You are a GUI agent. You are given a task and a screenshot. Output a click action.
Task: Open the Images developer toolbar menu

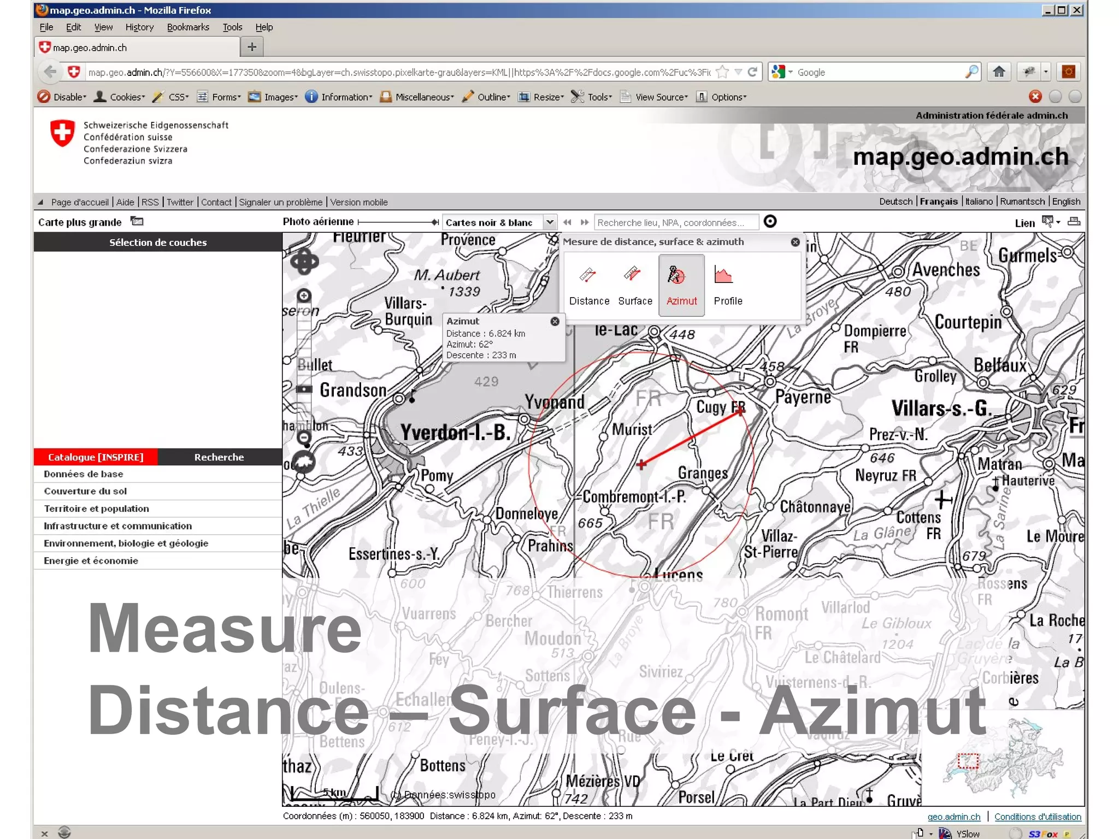(x=273, y=97)
